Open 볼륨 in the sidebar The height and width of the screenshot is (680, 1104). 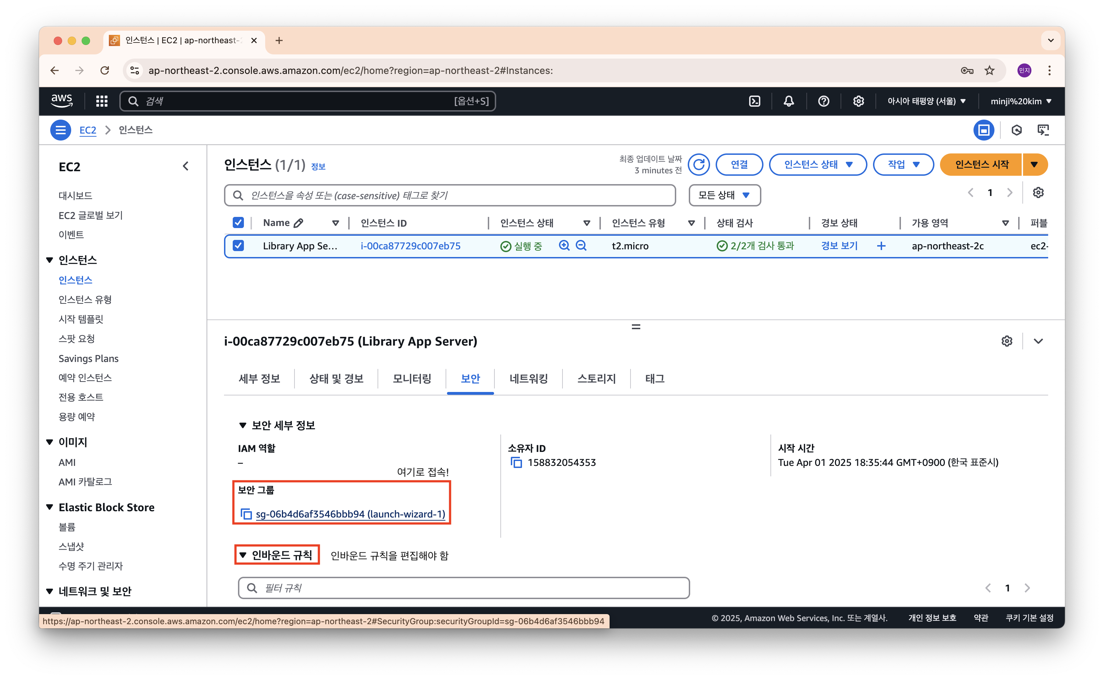coord(67,527)
